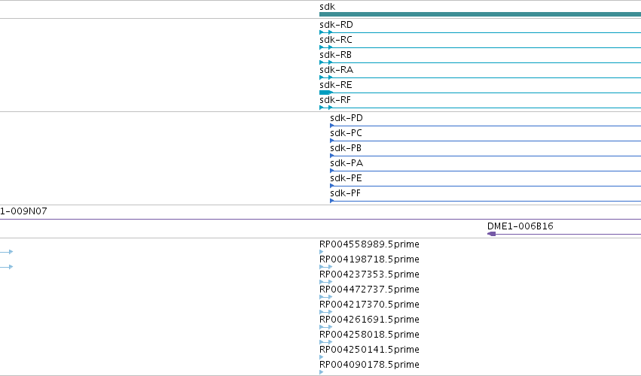Select RP004558989.5prime read label
This screenshot has width=641, height=376.
pyautogui.click(x=369, y=244)
